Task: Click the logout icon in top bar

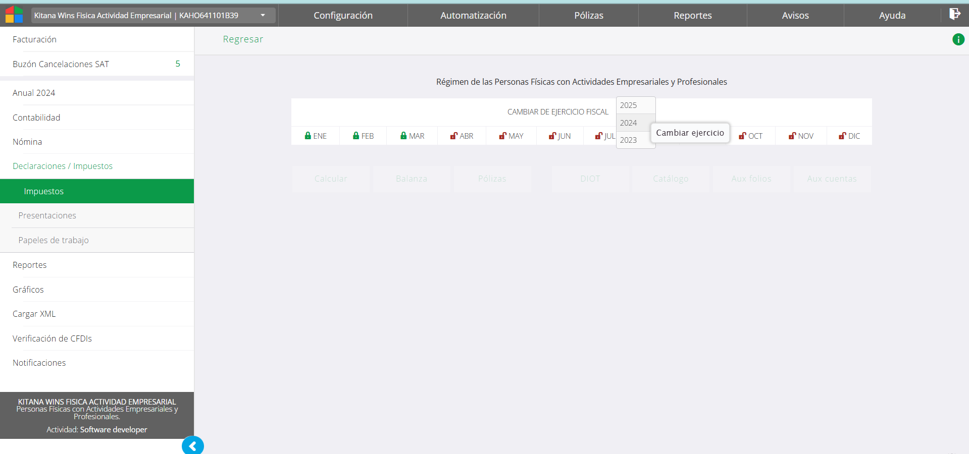Action: click(954, 14)
